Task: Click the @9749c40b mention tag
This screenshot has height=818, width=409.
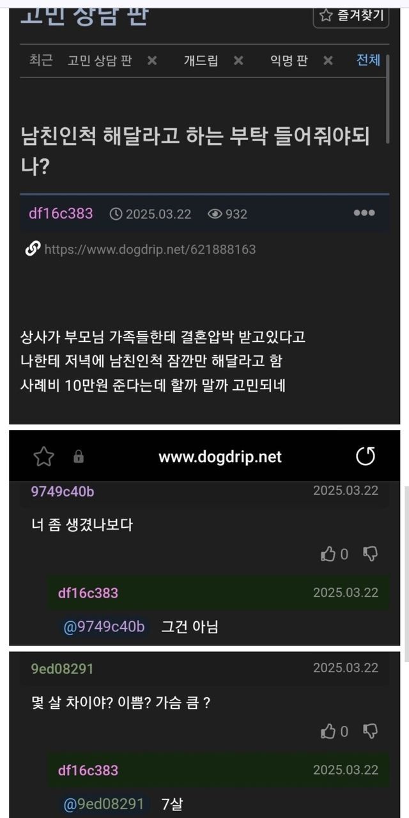Action: pos(104,627)
